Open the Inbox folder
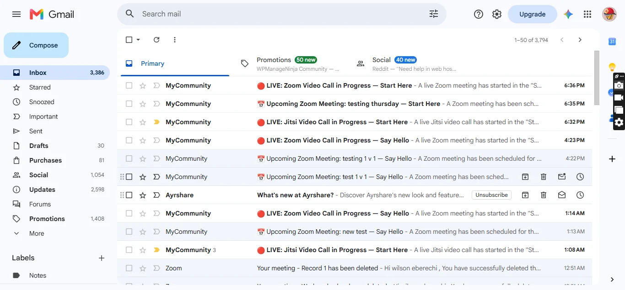 (55, 73)
